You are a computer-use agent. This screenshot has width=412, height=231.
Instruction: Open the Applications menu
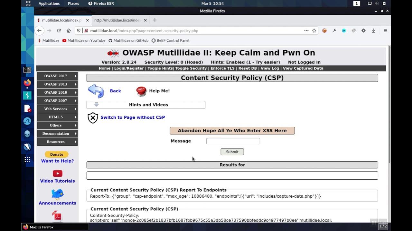(x=49, y=4)
